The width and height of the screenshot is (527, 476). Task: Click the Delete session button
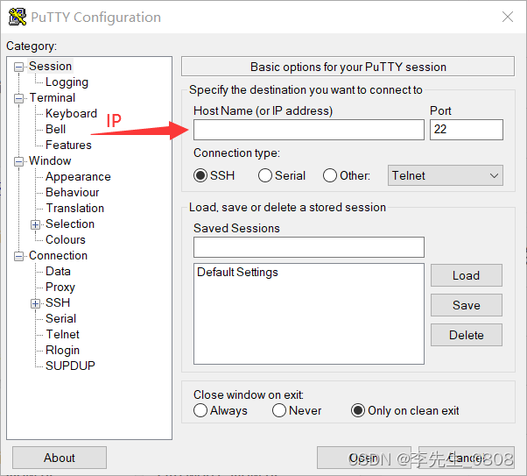coord(466,335)
